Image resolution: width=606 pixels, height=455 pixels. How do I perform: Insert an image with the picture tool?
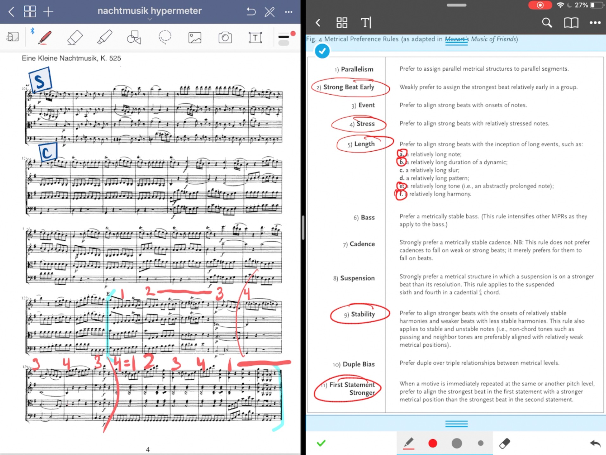195,38
